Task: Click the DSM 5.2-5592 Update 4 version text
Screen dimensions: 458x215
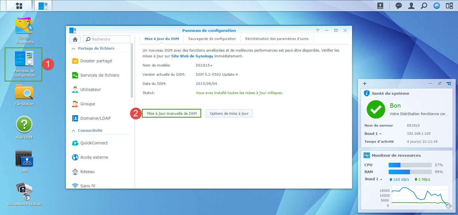Action: 217,75
